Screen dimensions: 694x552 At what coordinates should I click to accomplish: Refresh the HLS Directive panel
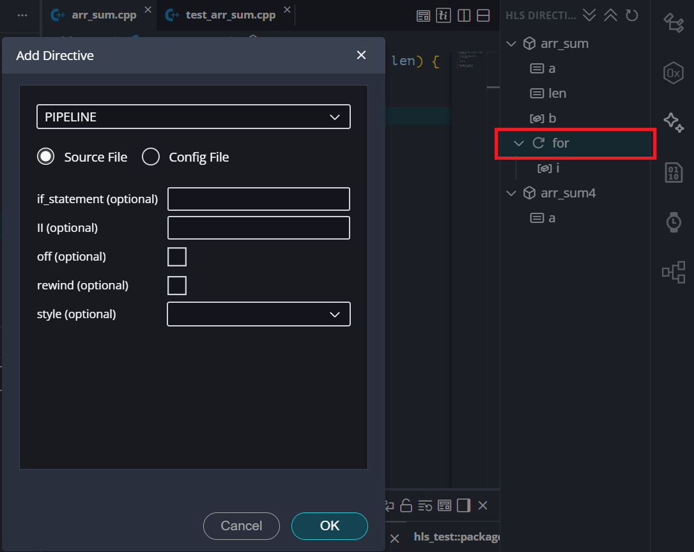[631, 15]
